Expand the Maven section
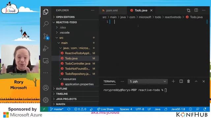 (x=75, y=104)
